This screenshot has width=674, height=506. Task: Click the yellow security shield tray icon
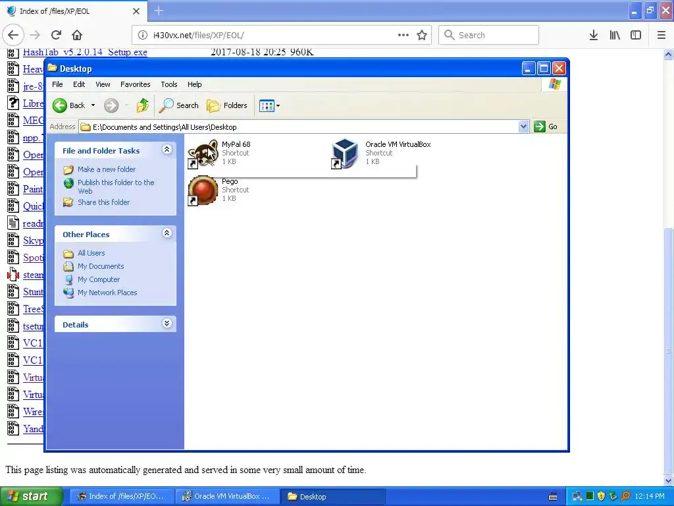(601, 496)
